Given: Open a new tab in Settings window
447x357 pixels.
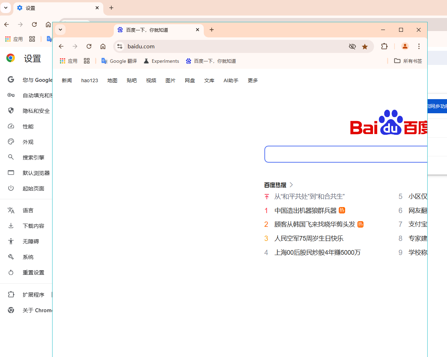Looking at the screenshot, I should 111,7.
